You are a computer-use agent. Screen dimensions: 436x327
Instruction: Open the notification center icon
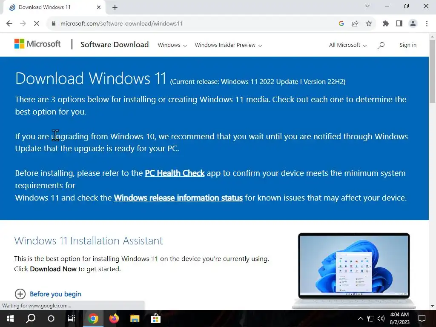pyautogui.click(x=422, y=318)
